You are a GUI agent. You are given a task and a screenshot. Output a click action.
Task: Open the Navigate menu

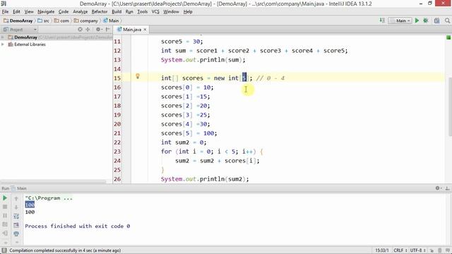46,12
